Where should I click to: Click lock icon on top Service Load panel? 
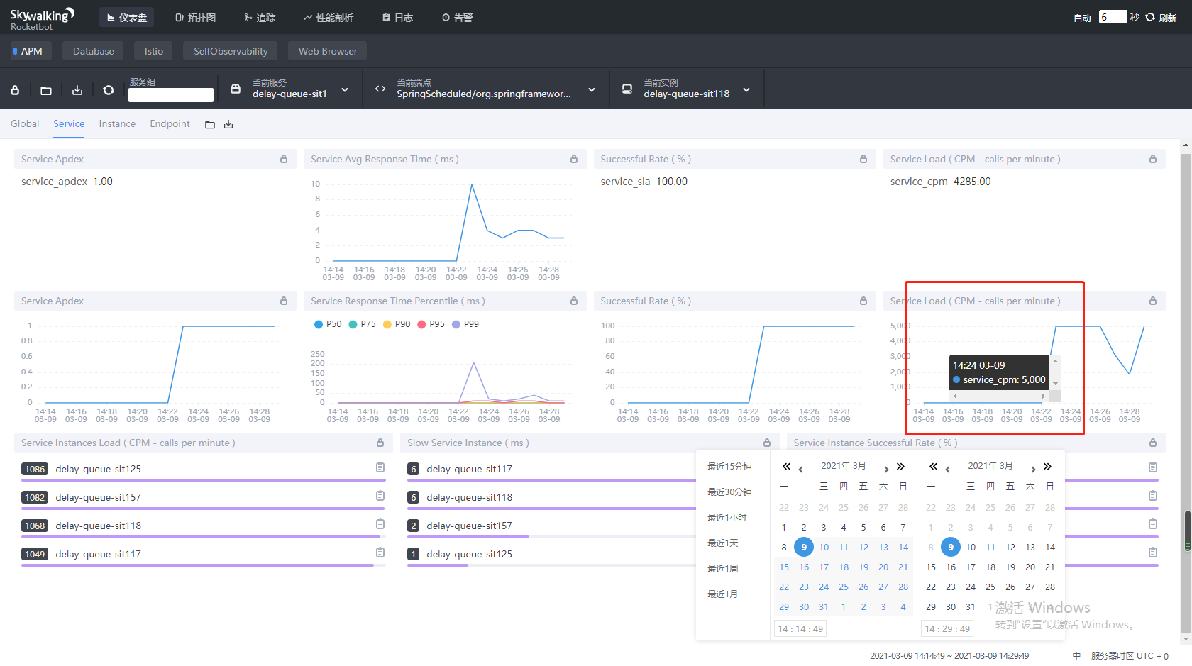tap(1153, 159)
